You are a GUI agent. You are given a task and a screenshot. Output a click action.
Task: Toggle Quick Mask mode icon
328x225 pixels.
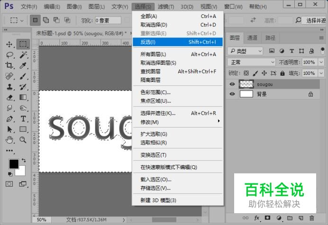coord(9,184)
